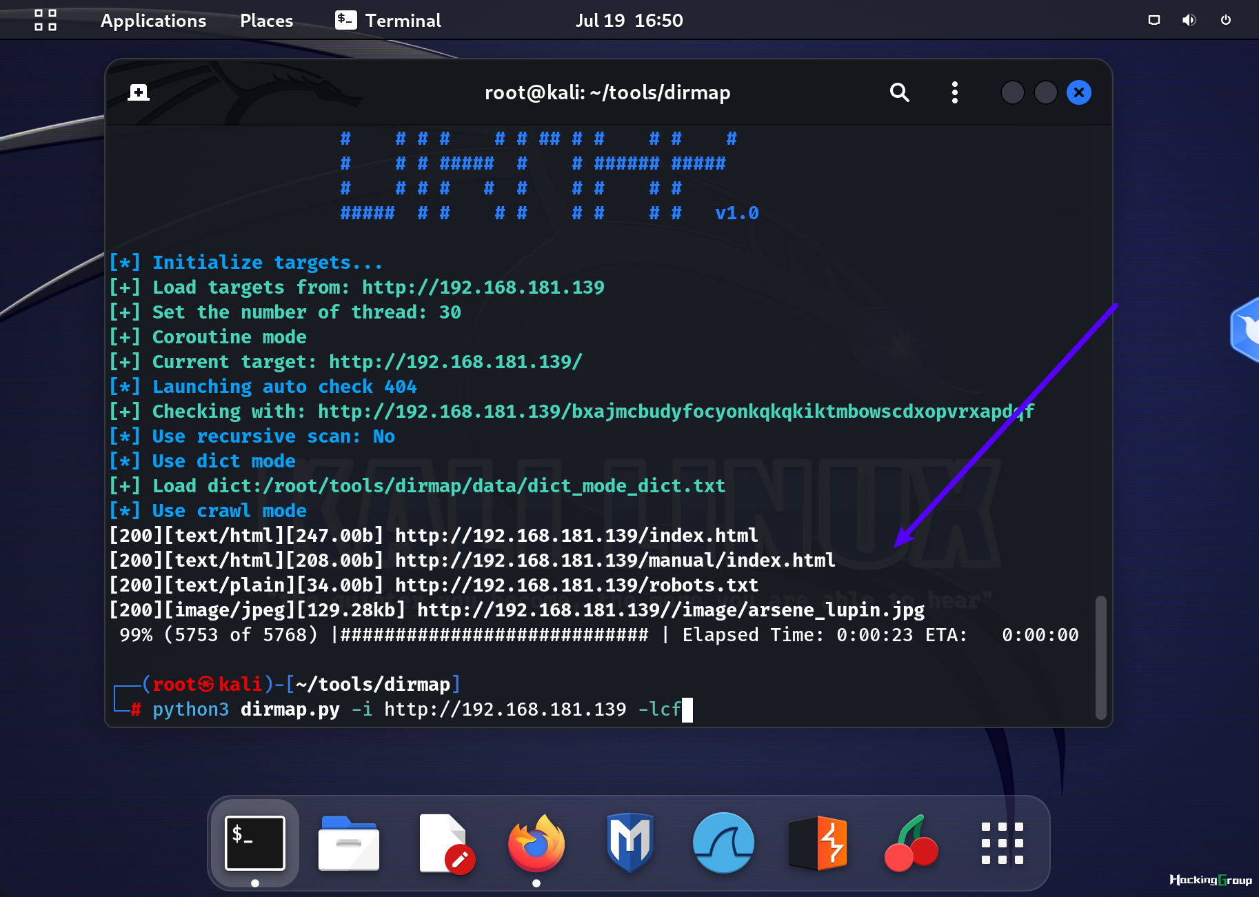Click the power icon in top bar
The image size is (1259, 897).
(x=1225, y=20)
